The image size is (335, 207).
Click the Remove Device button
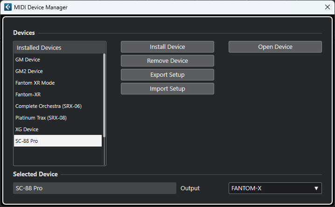(167, 60)
